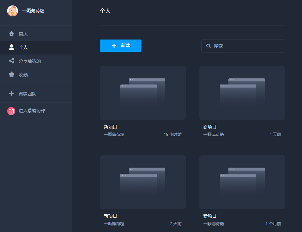Click the 15 小时前 timestamp
Viewport: 302px width, 232px height.
click(x=172, y=135)
